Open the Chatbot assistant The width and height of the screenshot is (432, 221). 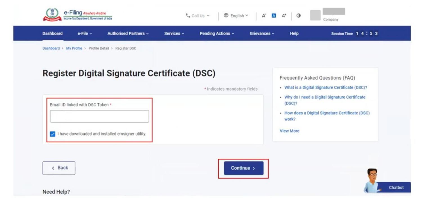point(397,187)
